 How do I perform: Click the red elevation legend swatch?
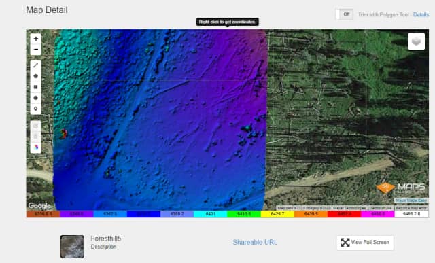pyautogui.click(x=345, y=214)
